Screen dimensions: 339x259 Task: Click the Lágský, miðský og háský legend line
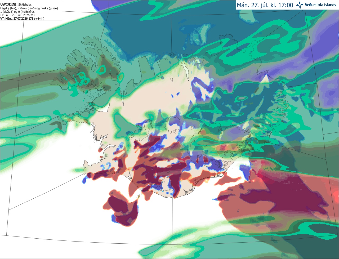[30, 8]
